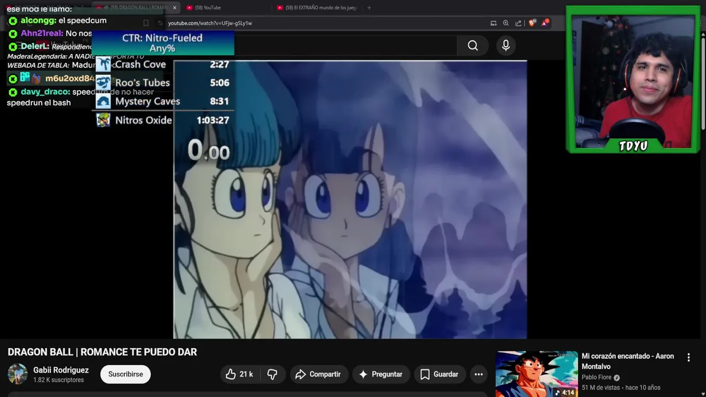Click the TDYU webcam overlay

[x=633, y=79]
